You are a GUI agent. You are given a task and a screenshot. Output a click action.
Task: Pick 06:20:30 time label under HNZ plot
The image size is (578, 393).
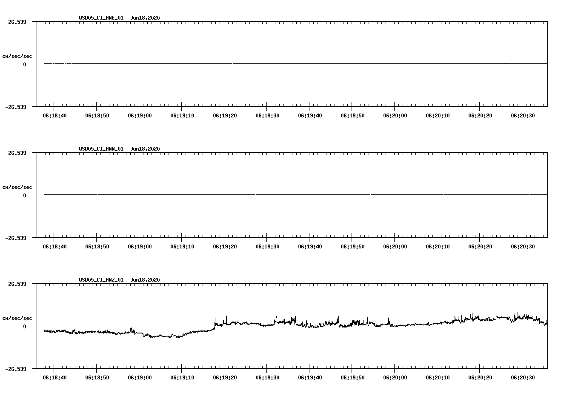(523, 378)
